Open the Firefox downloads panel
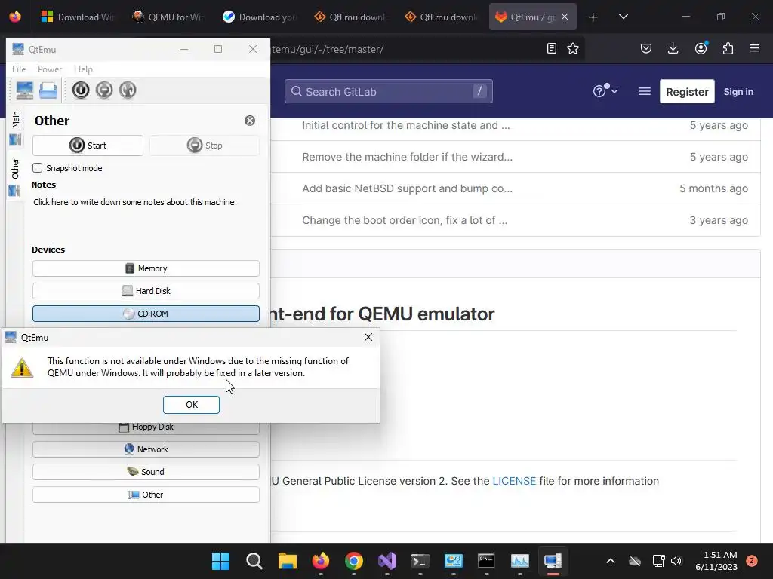Screen dimensions: 773x579 pyautogui.click(x=673, y=49)
